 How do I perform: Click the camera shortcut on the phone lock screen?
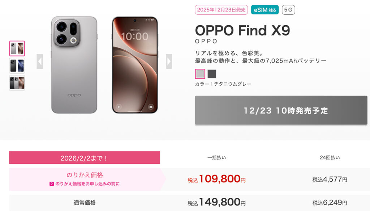pos(151,107)
